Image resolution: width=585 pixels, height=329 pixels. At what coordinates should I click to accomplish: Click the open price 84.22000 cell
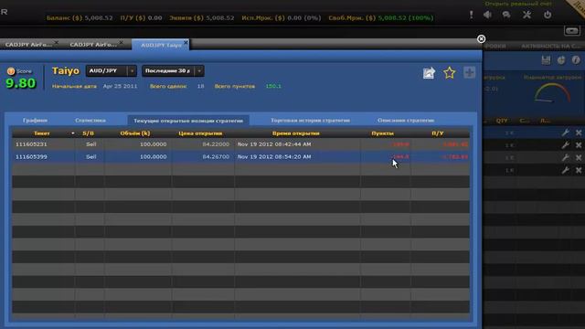pyautogui.click(x=203, y=144)
